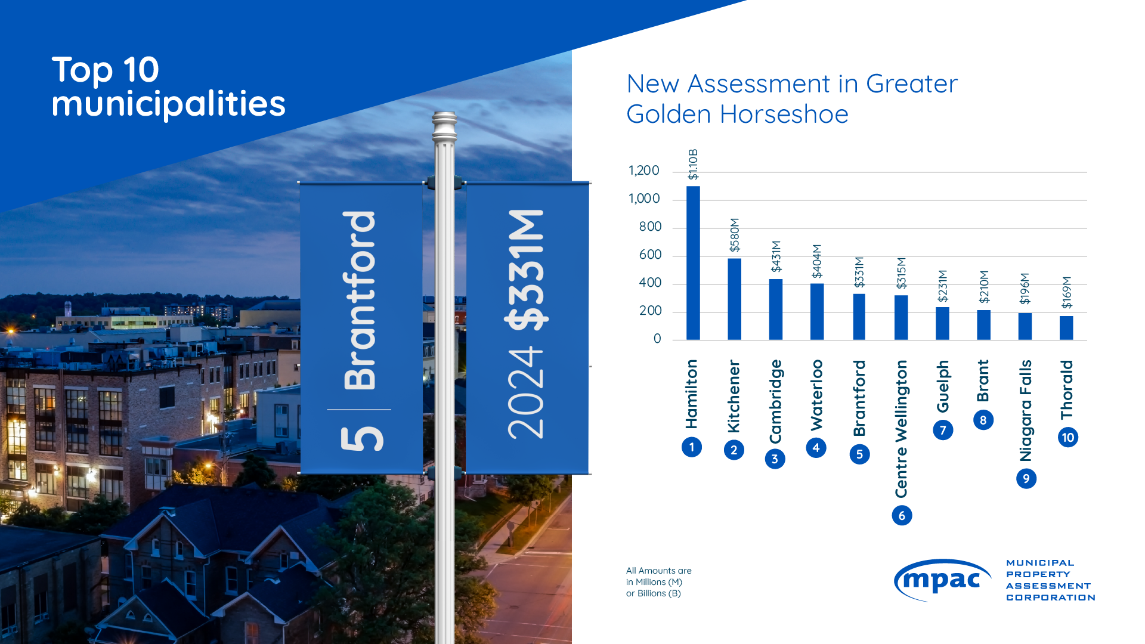1145x644 pixels.
Task: Click the 0 y-axis tick label
Action: coord(657,339)
